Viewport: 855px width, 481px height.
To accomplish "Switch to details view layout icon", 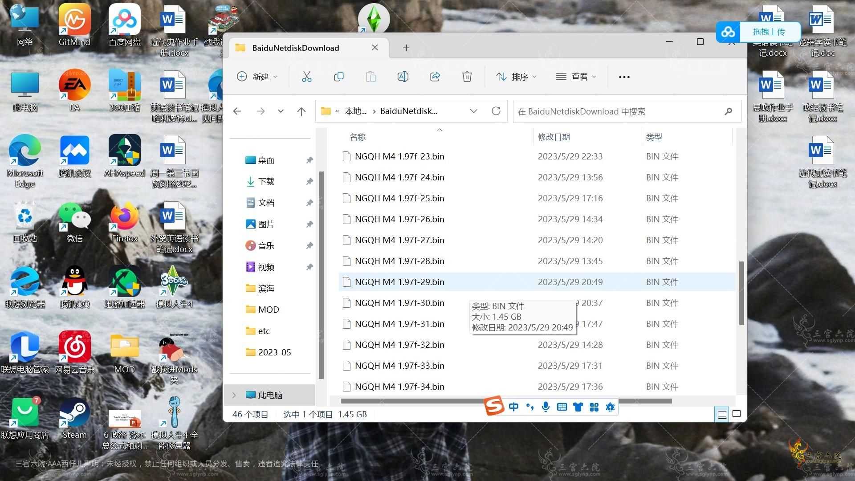I will pos(722,415).
